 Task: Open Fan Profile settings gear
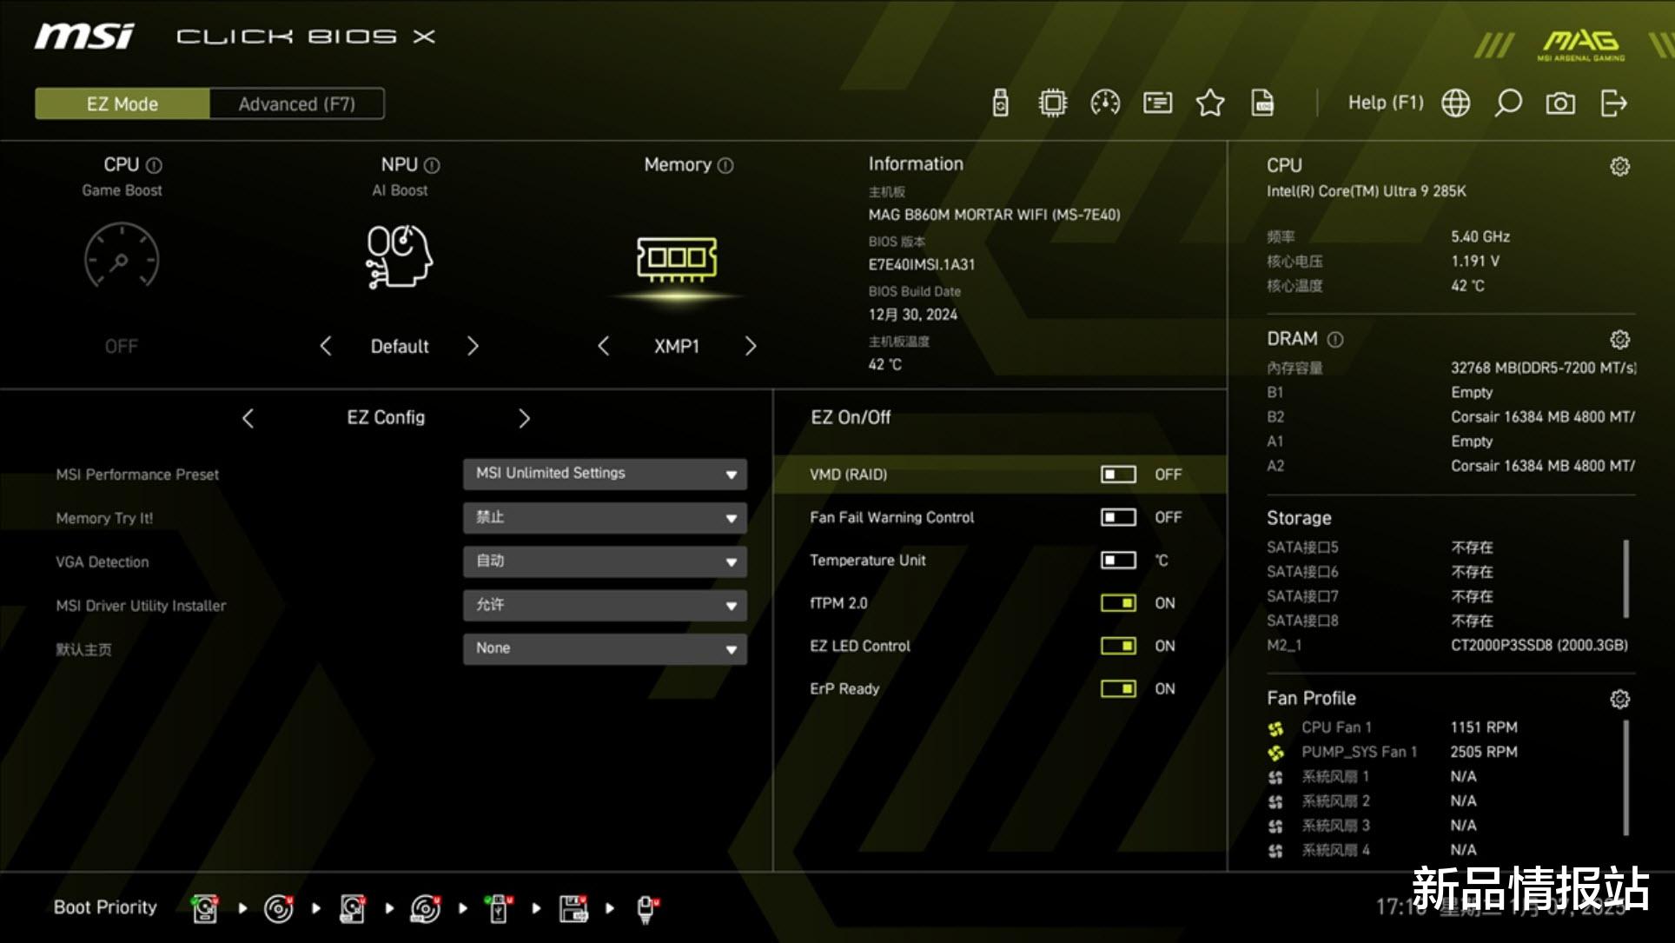click(x=1619, y=699)
